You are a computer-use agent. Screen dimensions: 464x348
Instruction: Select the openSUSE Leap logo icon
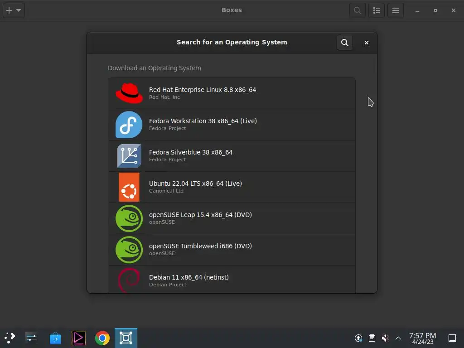pos(129,218)
